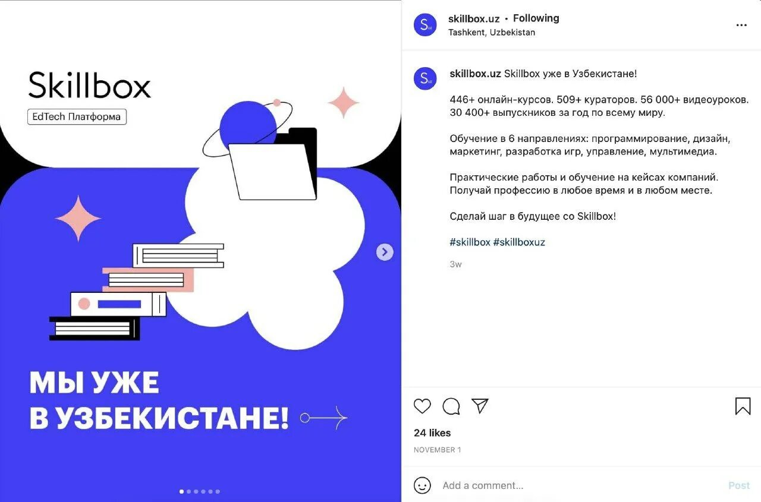Advance carousel with the next arrow
761x502 pixels.
(x=385, y=252)
